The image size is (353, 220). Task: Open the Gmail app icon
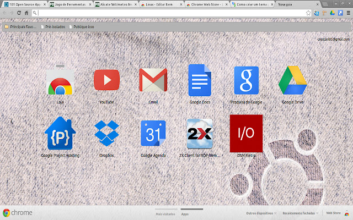[153, 80]
